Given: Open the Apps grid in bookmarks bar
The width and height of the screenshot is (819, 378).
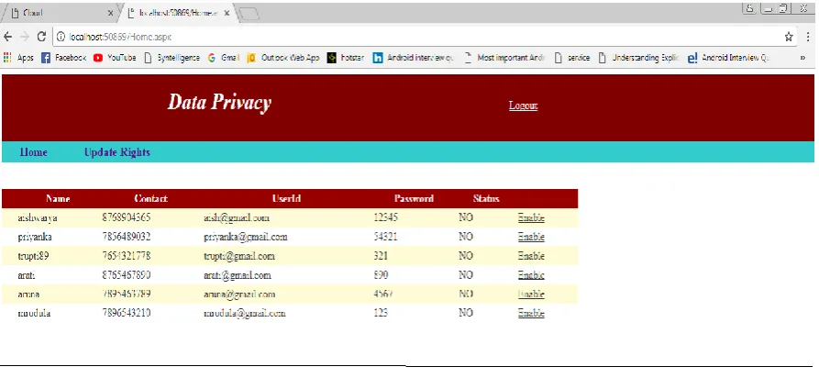Looking at the screenshot, I should point(18,58).
